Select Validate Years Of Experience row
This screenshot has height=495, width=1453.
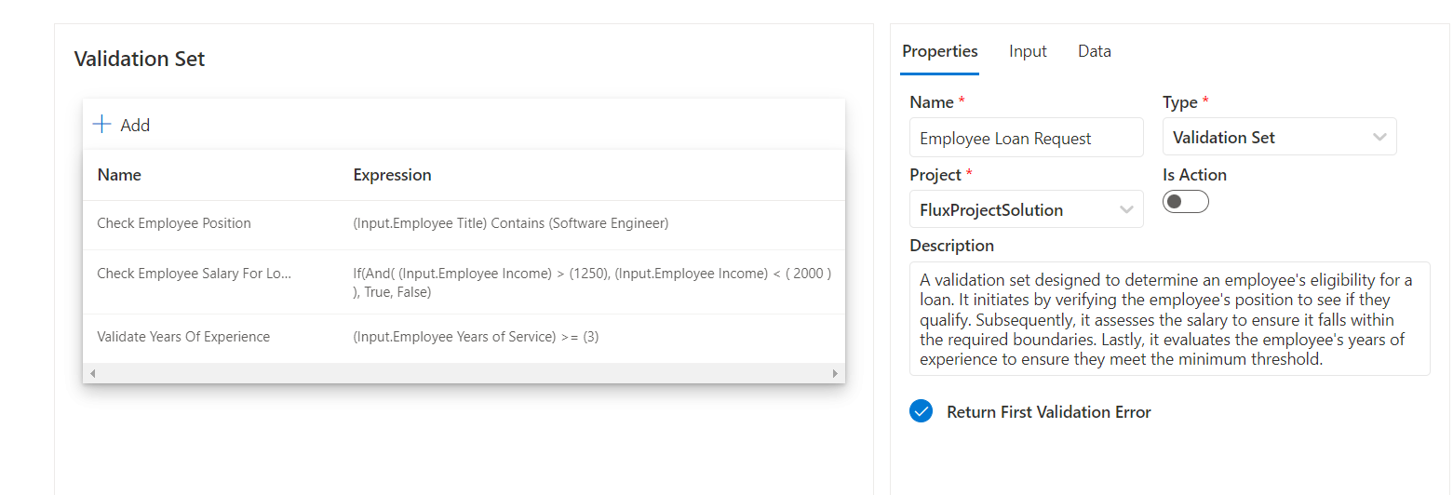point(183,337)
